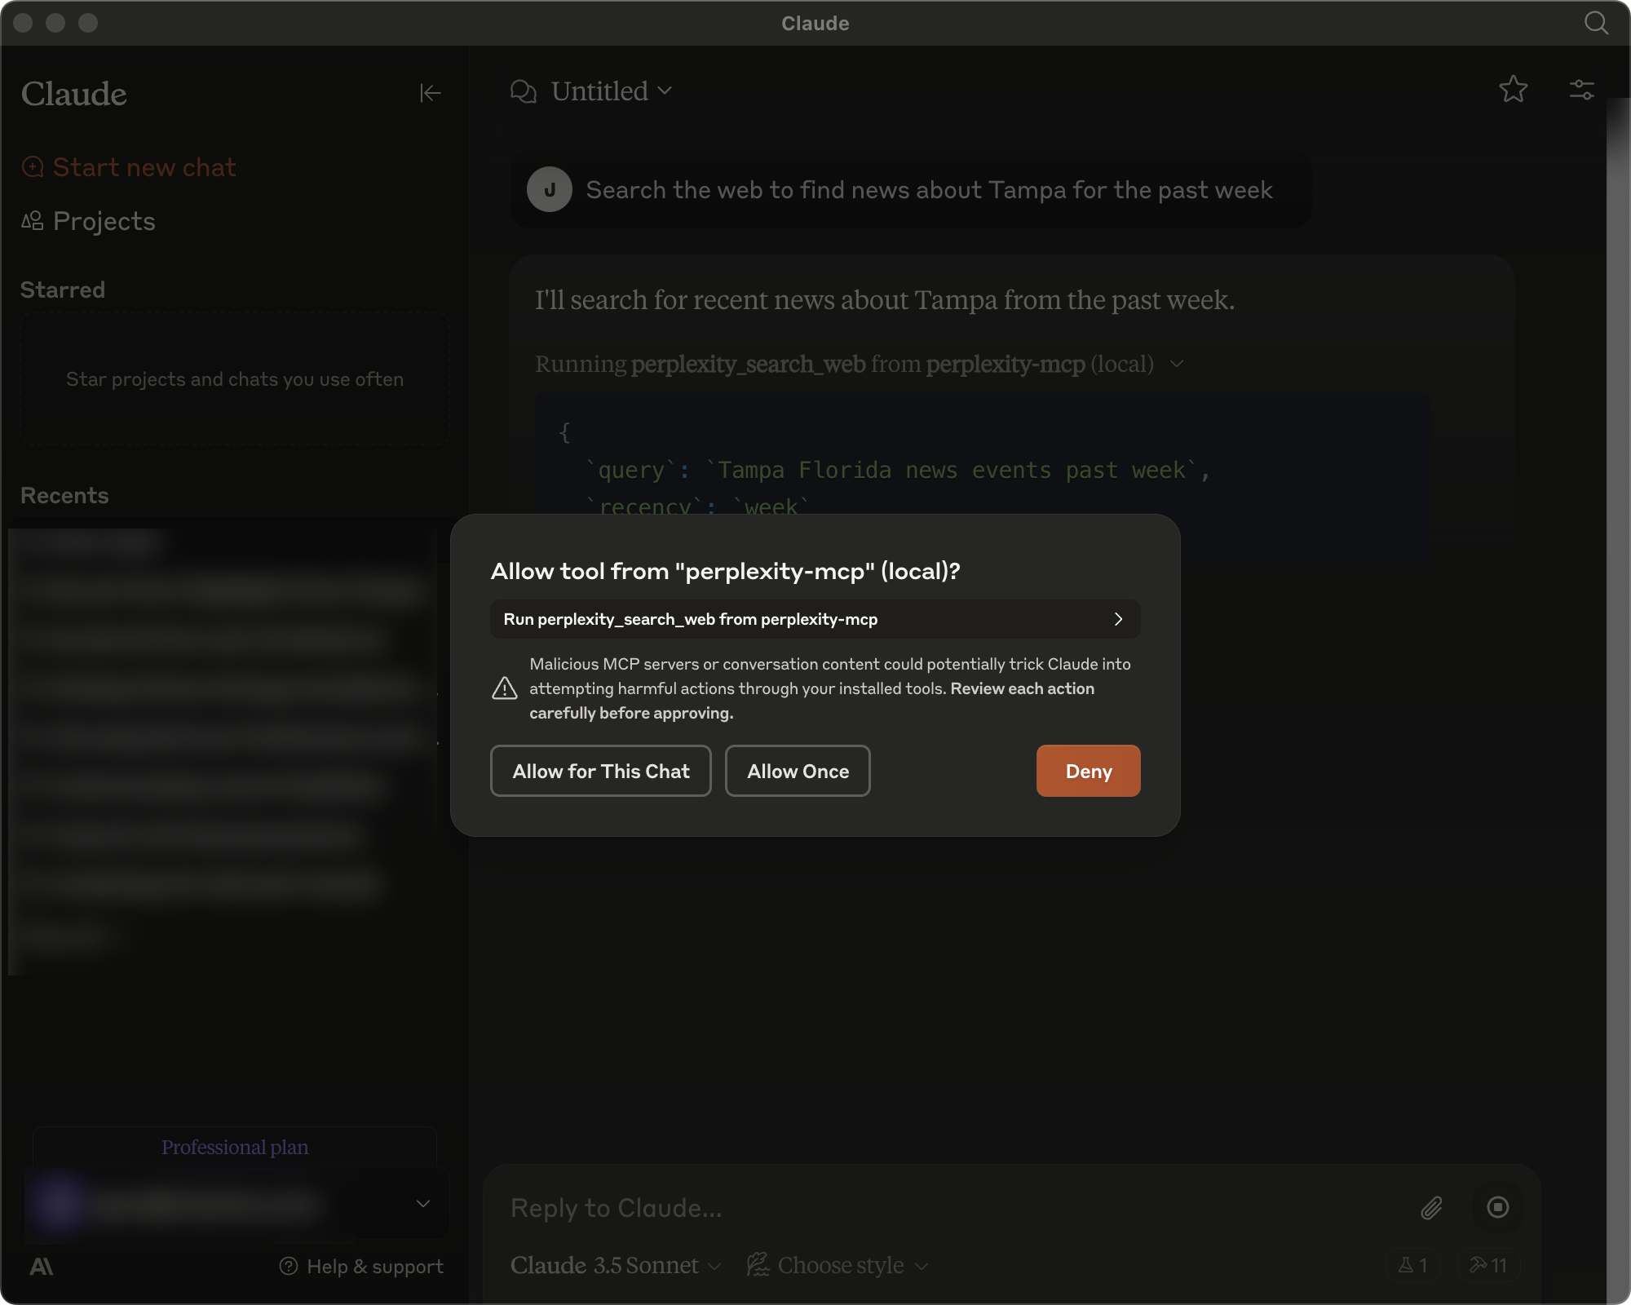The image size is (1631, 1305).
Task: Click the vertical scrollbar on the right
Action: 1618,701
